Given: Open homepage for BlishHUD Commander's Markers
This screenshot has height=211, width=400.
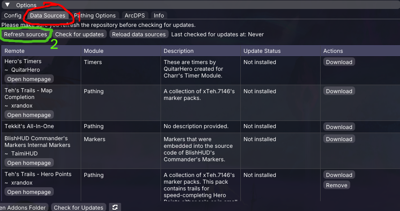Looking at the screenshot, I should tap(29, 163).
